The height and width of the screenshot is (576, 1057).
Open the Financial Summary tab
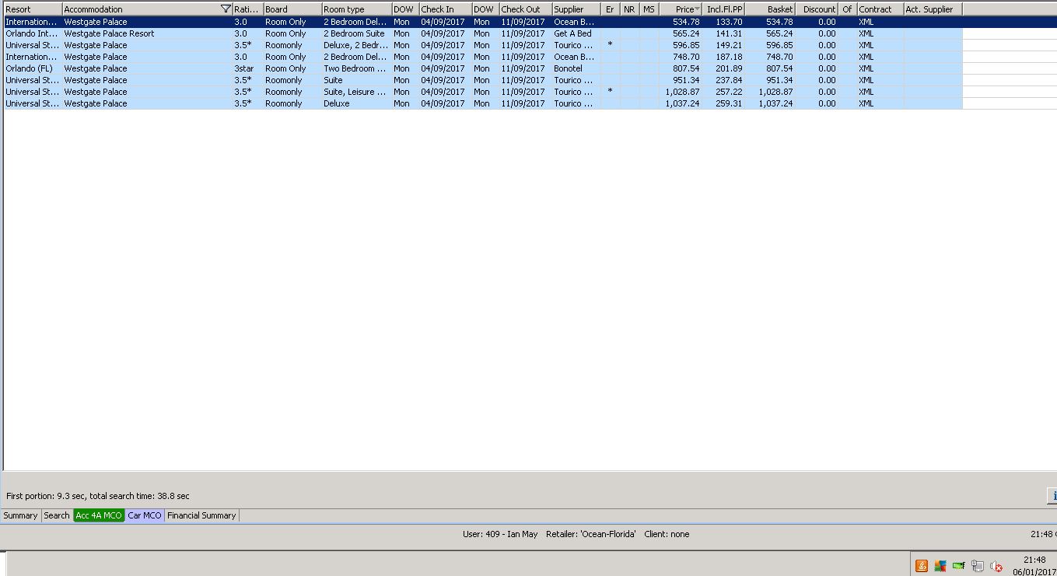201,515
